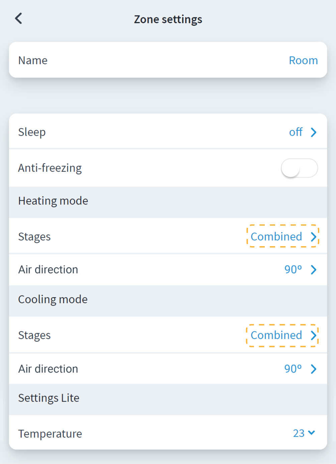Click Combined under Heating mode
Image resolution: width=336 pixels, height=464 pixels.
point(276,237)
